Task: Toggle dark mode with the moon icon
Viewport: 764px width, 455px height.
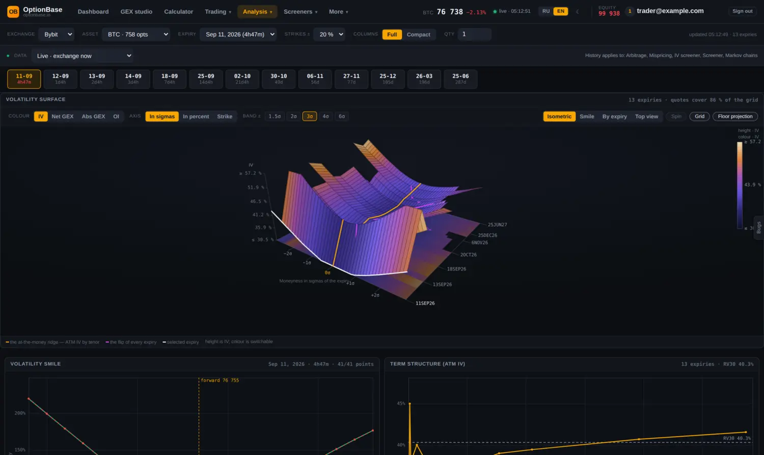Action: pyautogui.click(x=577, y=11)
